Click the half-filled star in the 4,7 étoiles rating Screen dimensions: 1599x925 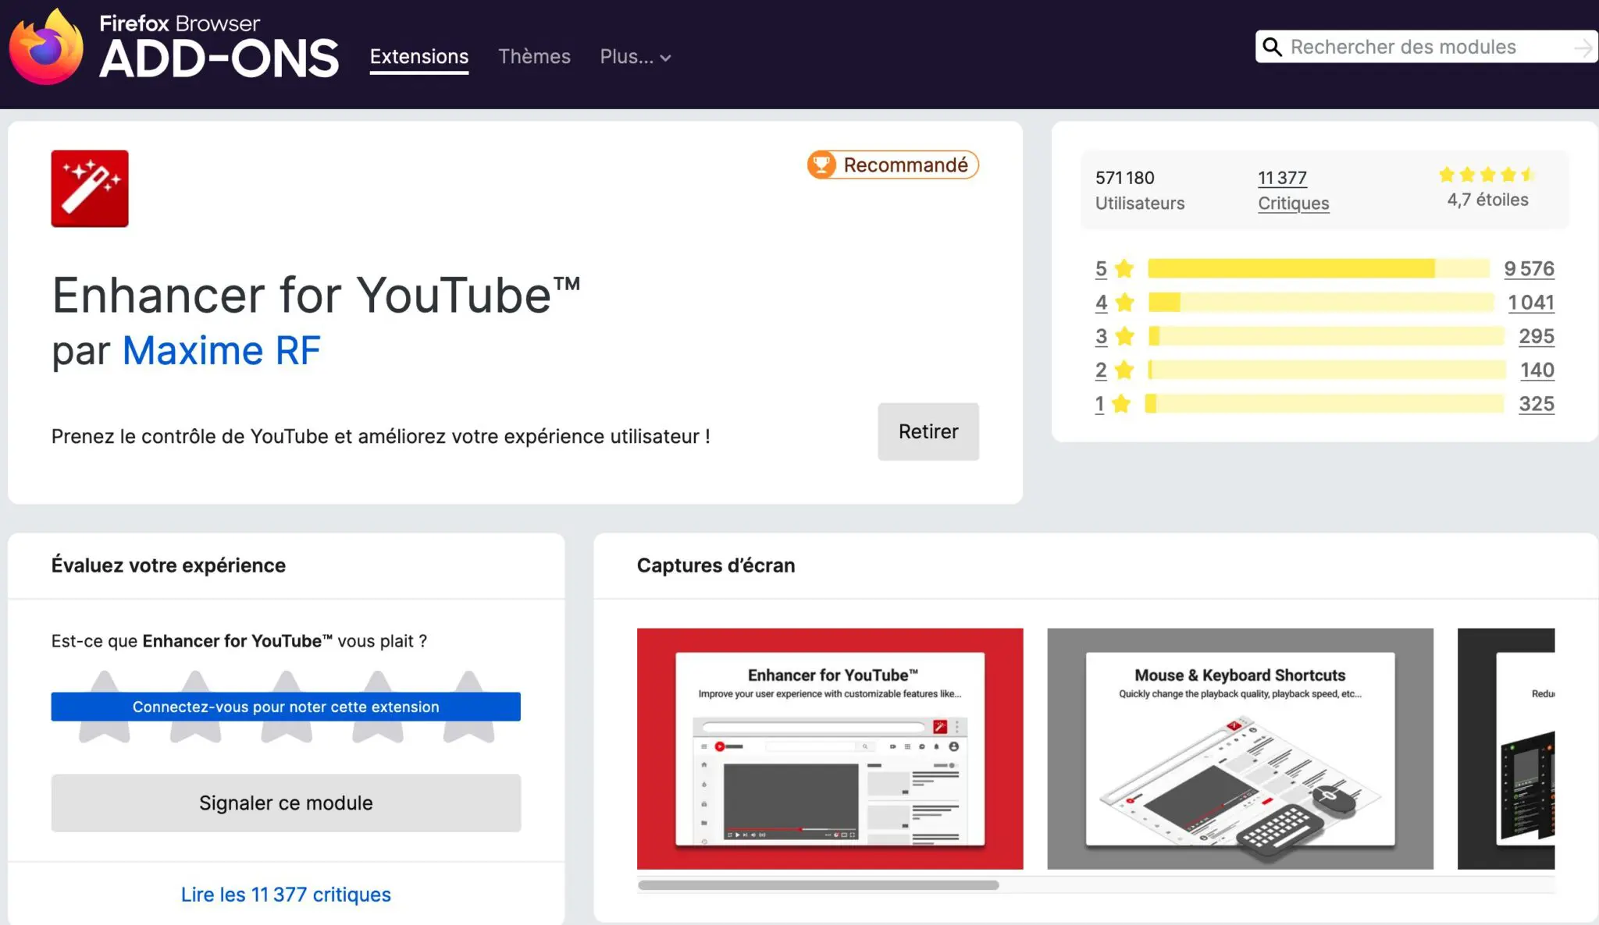(x=1526, y=175)
